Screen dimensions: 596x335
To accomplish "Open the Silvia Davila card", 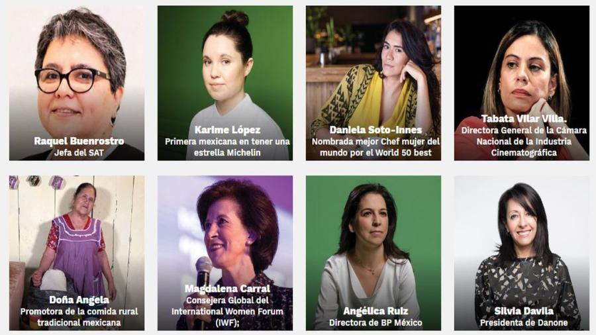I will 522,253.
